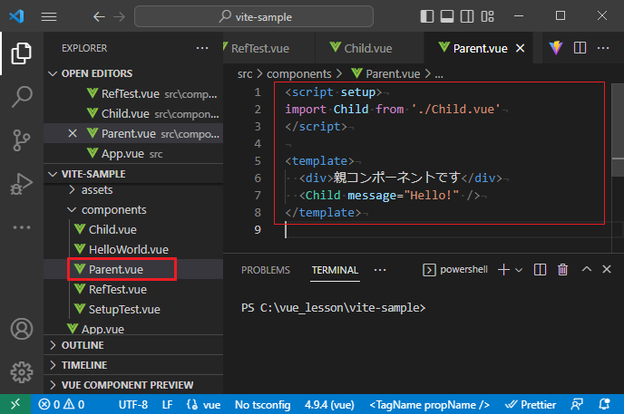Close the terminal panel
This screenshot has height=414, width=624.
coord(607,269)
